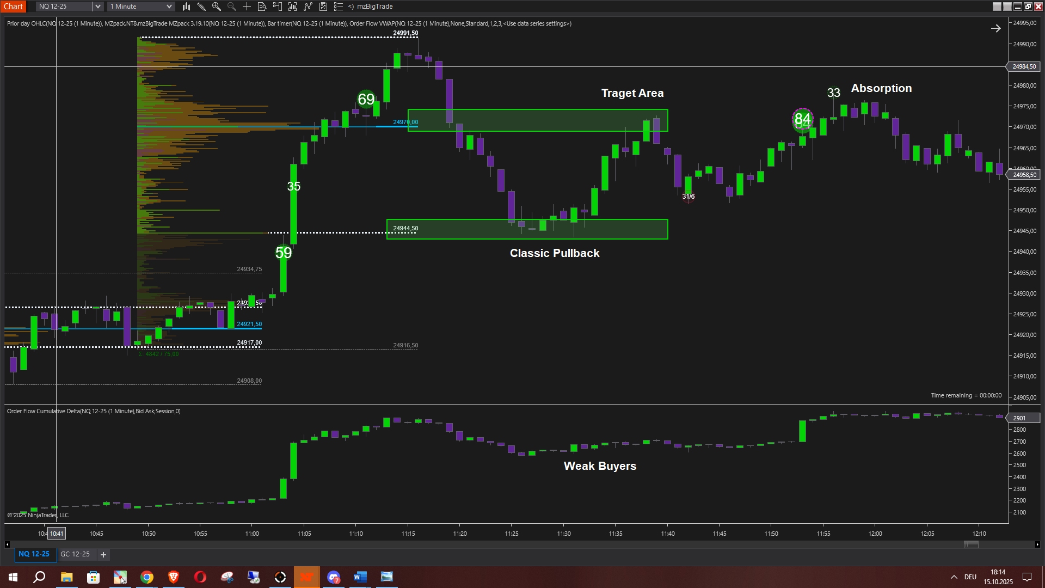Open Google Chrome from the taskbar
This screenshot has width=1045, height=588.
coord(147,577)
